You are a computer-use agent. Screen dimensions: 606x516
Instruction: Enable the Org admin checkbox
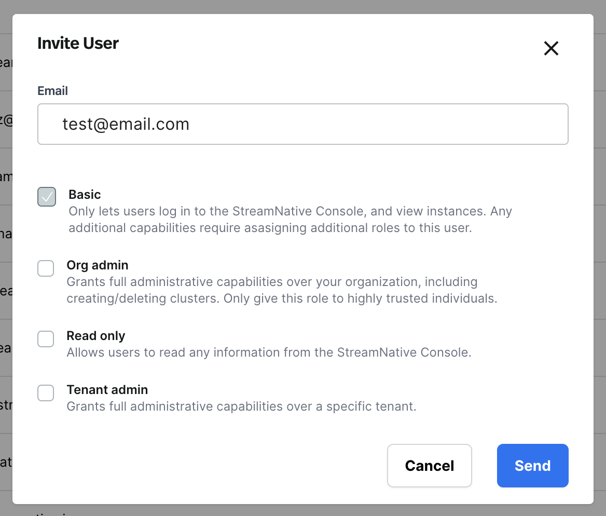point(46,268)
